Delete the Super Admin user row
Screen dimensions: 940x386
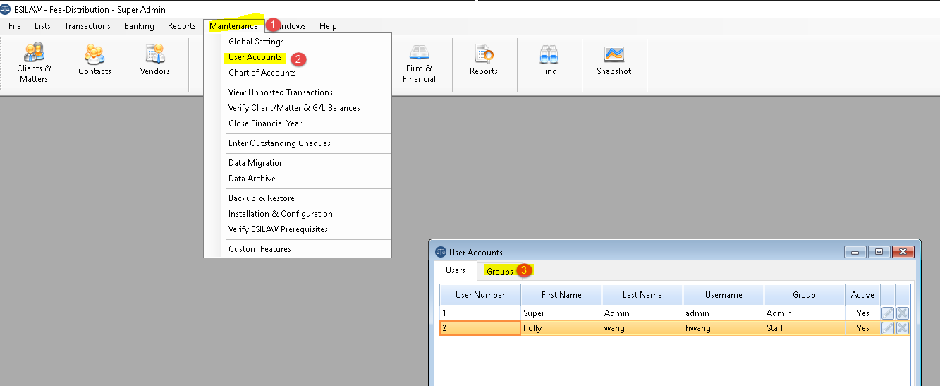[x=903, y=313]
